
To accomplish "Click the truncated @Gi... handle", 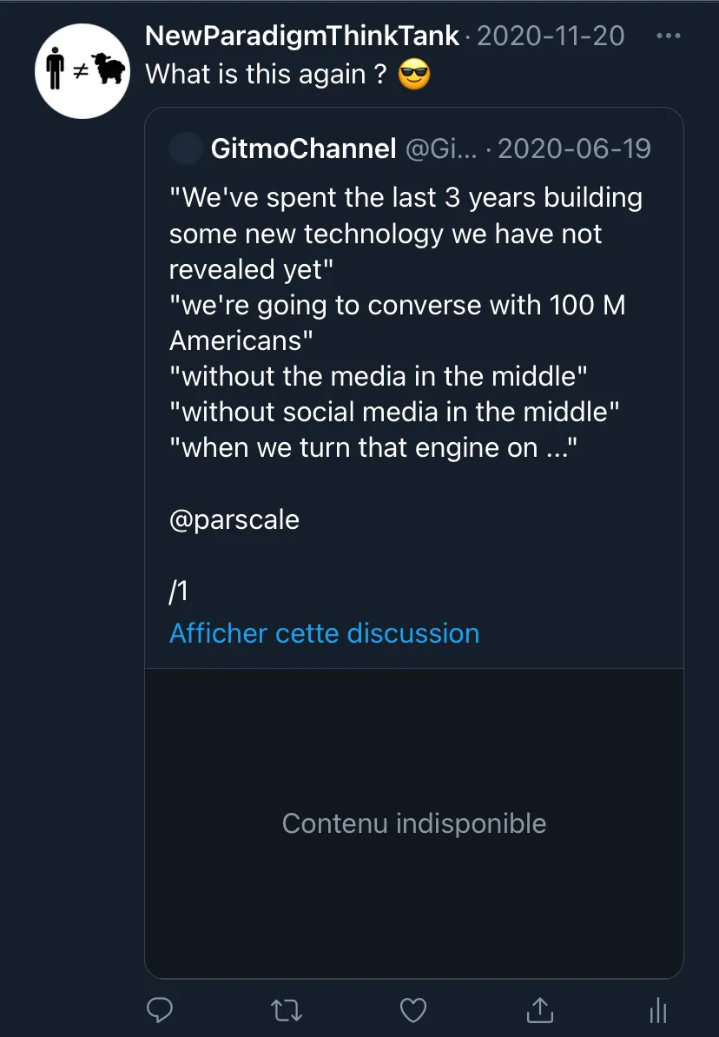I will point(440,149).
